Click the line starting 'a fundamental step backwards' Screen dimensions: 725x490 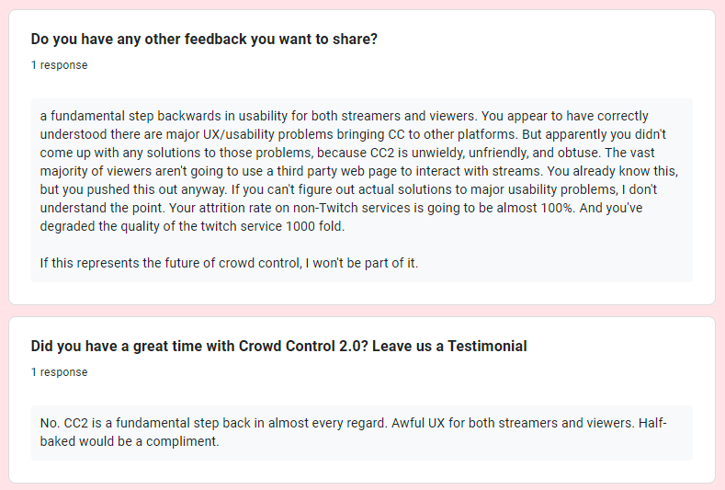[x=344, y=116]
